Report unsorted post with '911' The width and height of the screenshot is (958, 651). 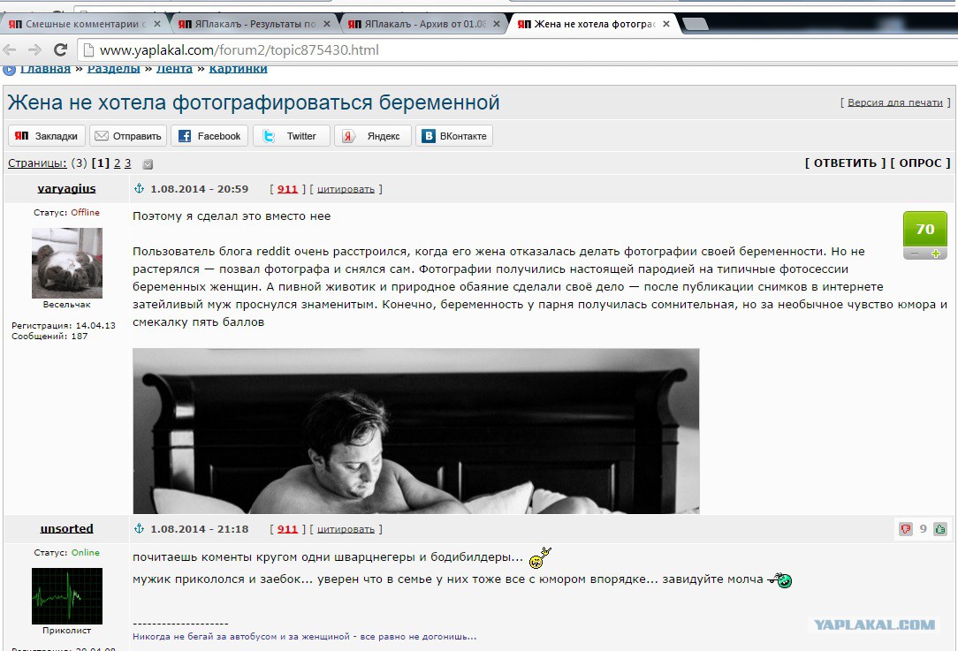[x=287, y=529]
